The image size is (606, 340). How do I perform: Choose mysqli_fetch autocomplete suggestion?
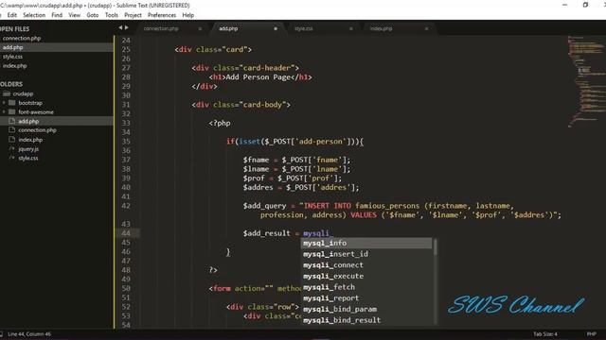coord(366,287)
